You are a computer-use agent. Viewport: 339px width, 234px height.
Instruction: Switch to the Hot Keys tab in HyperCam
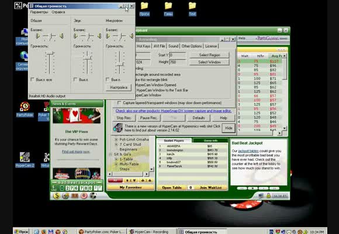click(143, 46)
